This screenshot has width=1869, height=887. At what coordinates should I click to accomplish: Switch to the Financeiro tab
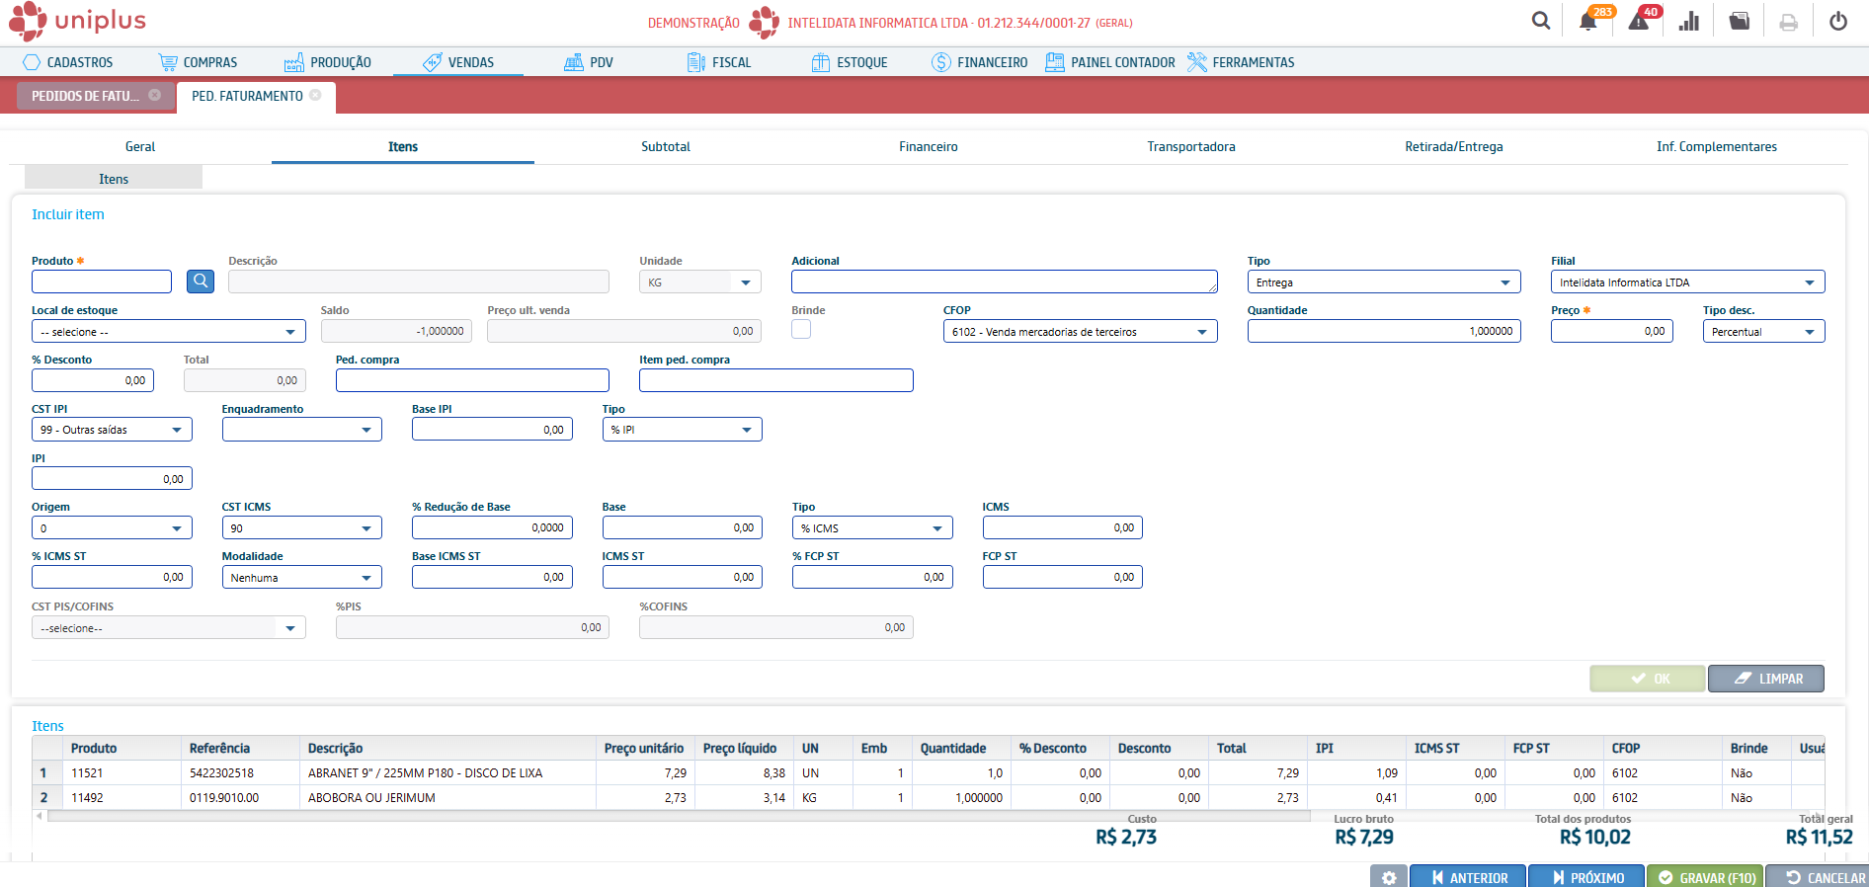(x=928, y=146)
